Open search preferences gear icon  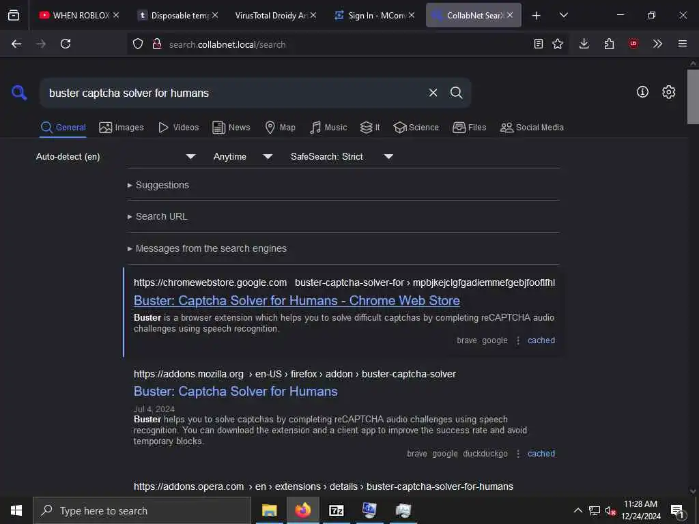(669, 92)
